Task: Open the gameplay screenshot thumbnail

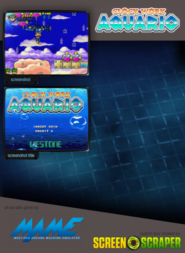Action: pos(47,44)
